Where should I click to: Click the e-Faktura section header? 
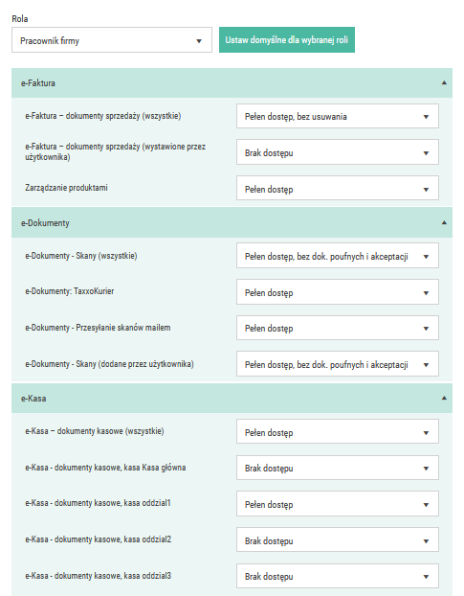232,82
